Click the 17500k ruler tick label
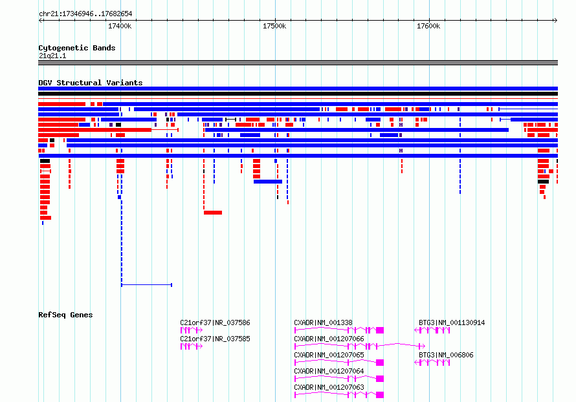 click(274, 26)
